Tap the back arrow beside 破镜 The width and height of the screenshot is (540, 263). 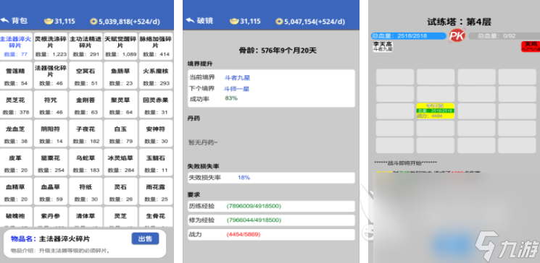coord(190,21)
